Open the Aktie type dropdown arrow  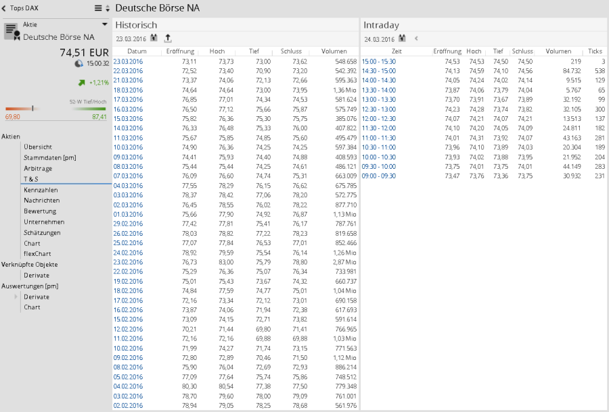point(104,24)
